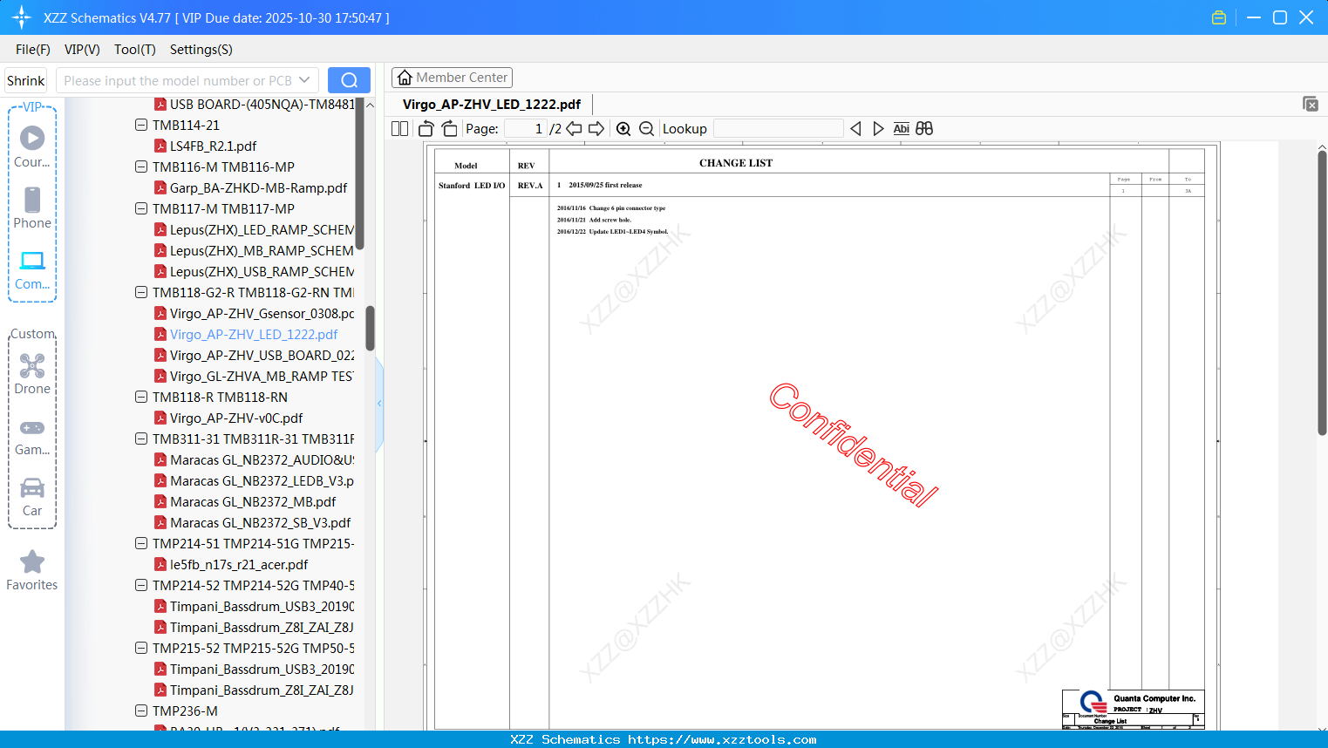Open the Drone category

pyautogui.click(x=32, y=374)
